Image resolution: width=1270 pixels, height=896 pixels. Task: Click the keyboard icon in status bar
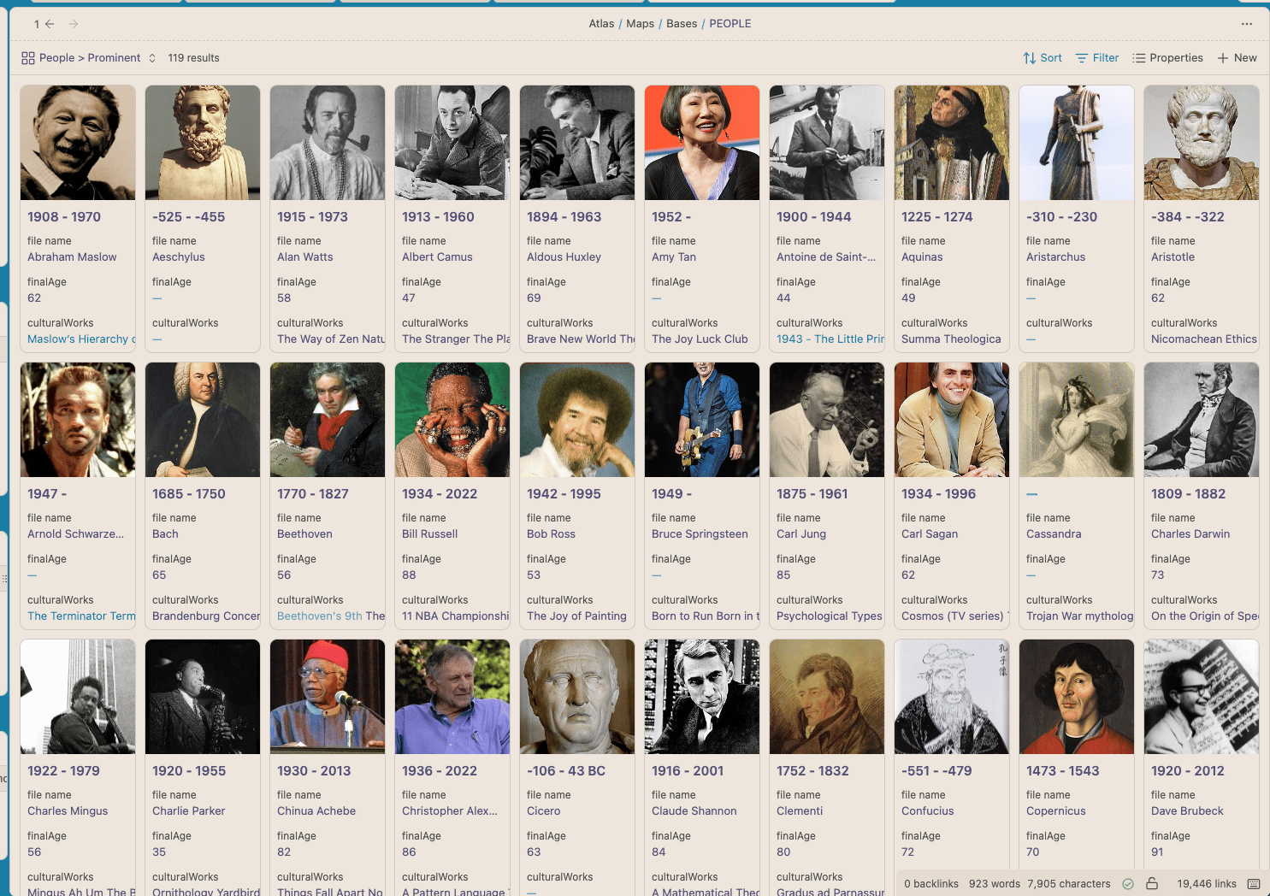coord(1254,884)
